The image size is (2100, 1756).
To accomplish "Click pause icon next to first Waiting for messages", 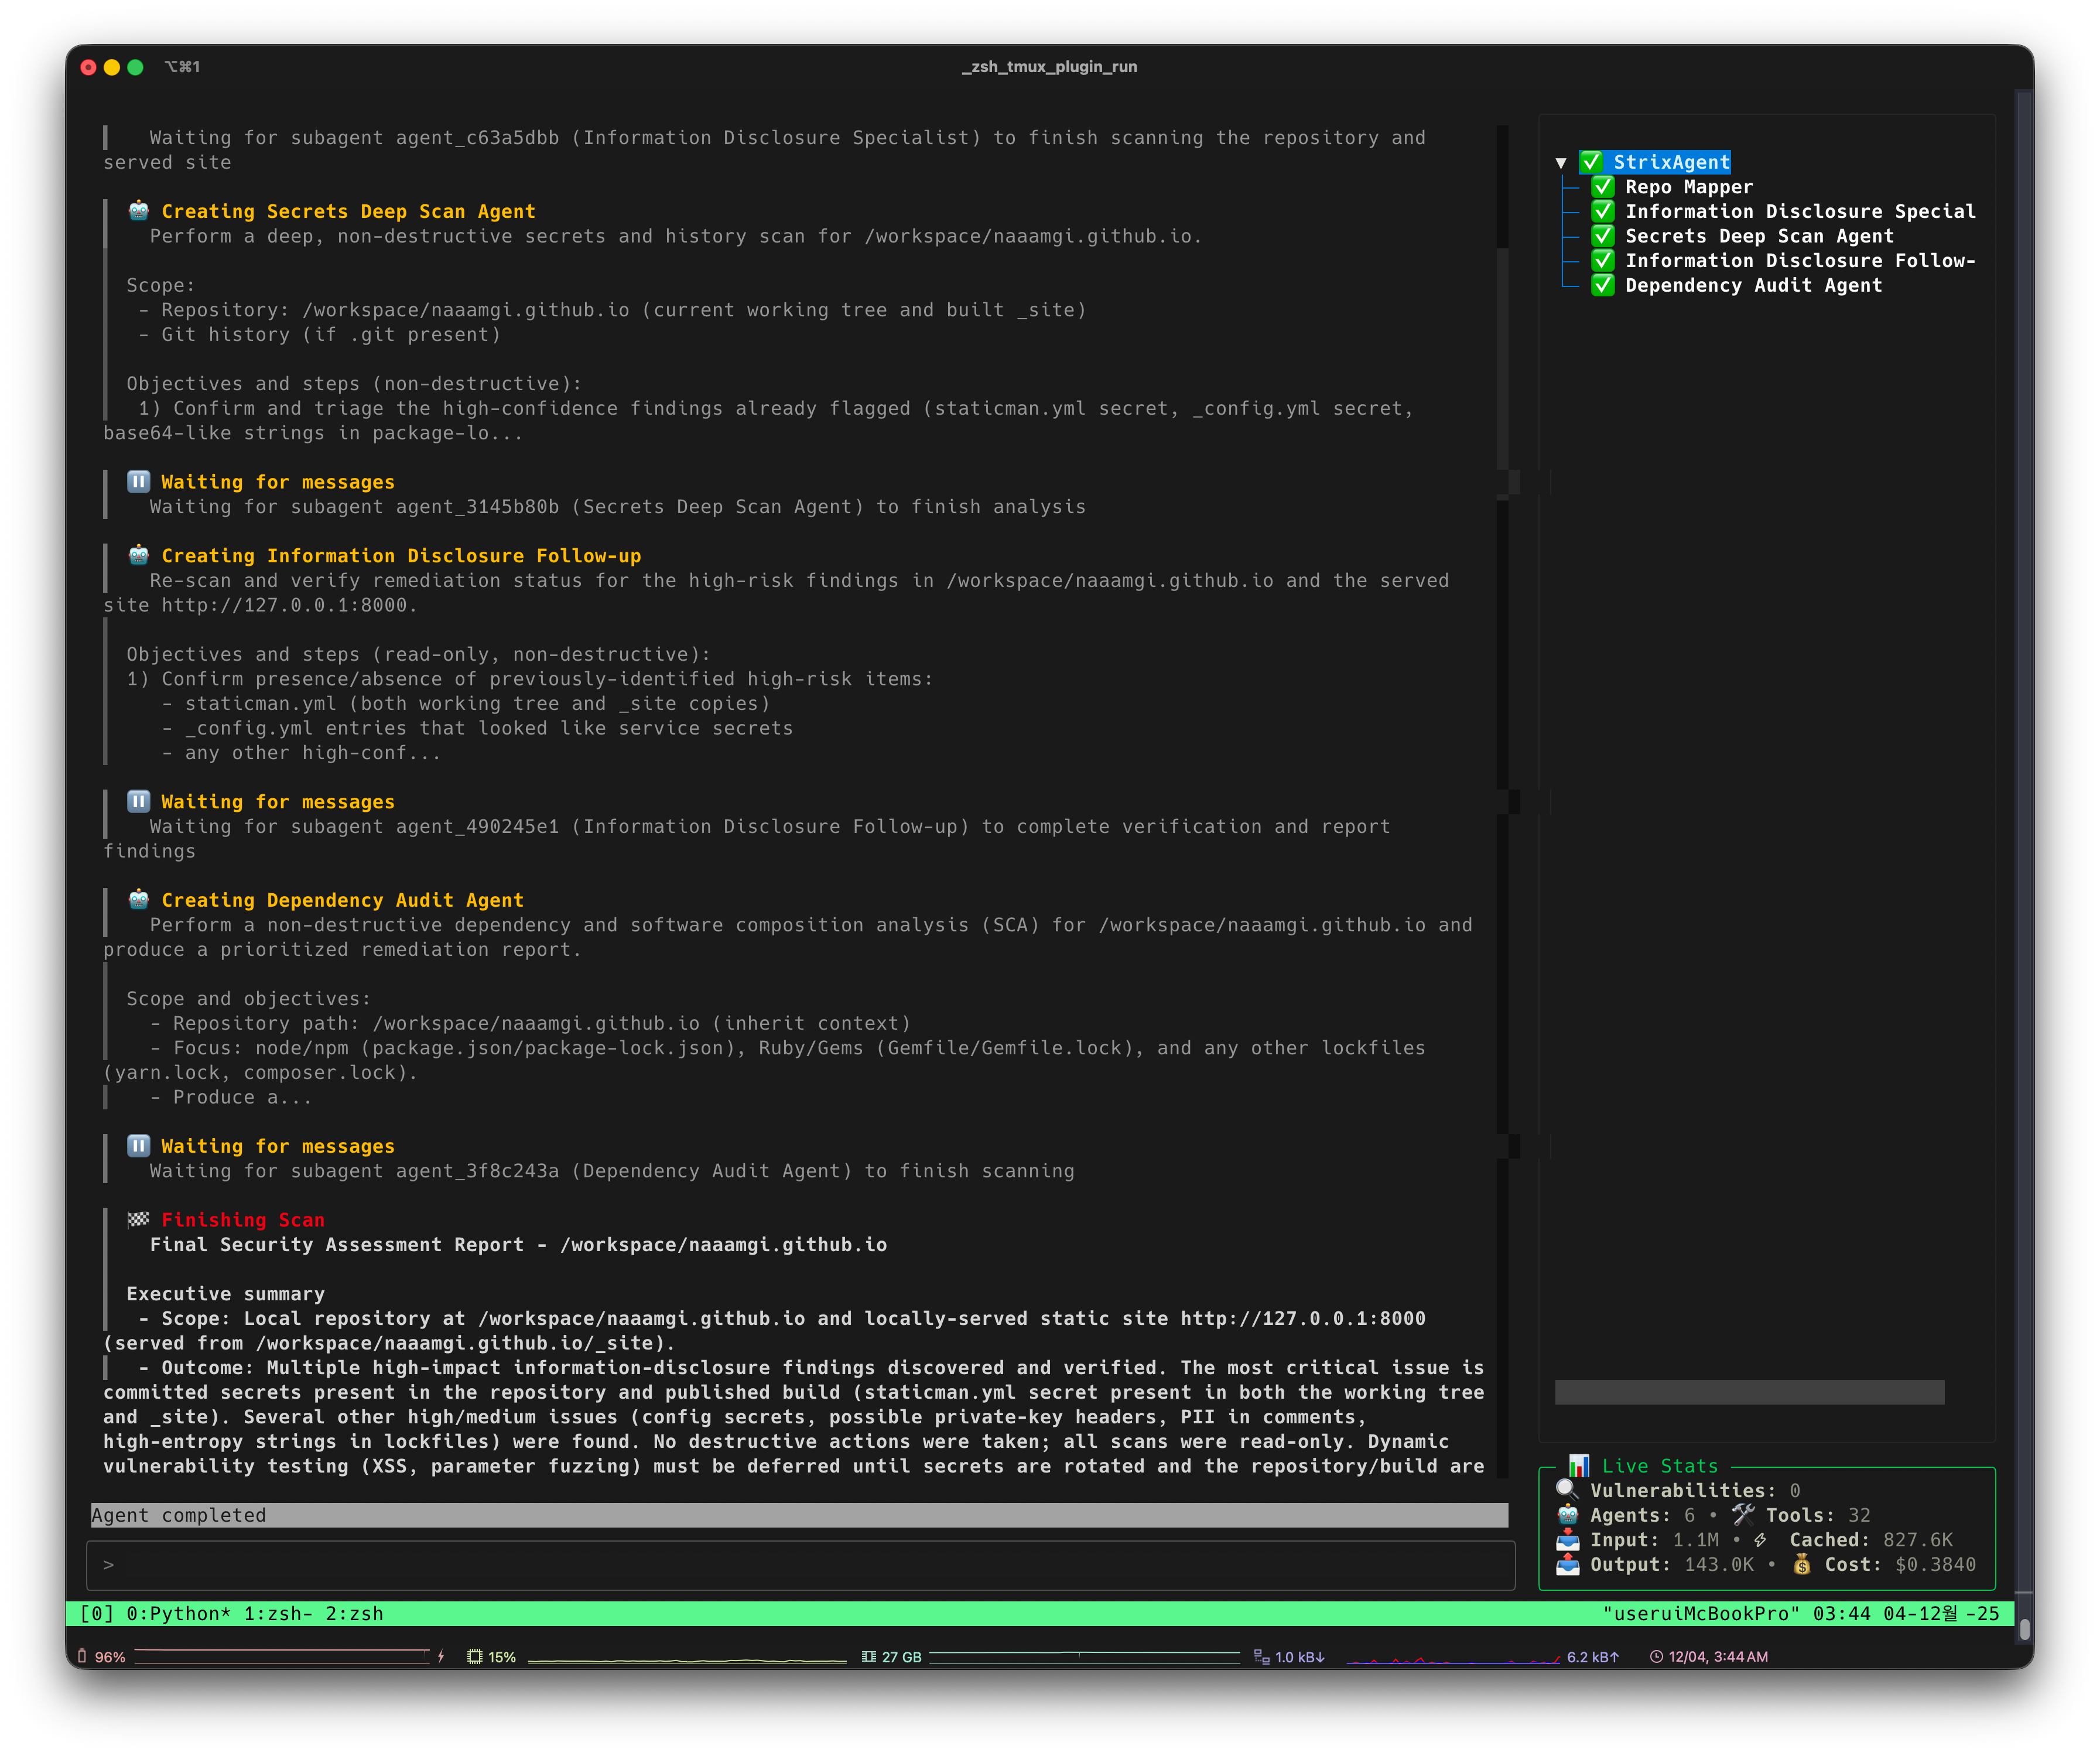I will (139, 482).
